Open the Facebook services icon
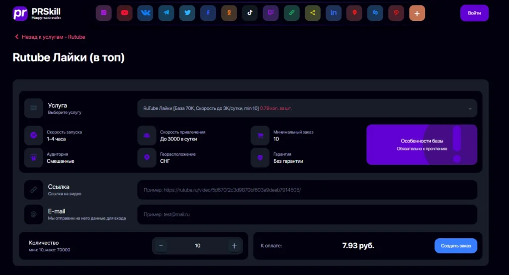 (x=208, y=13)
